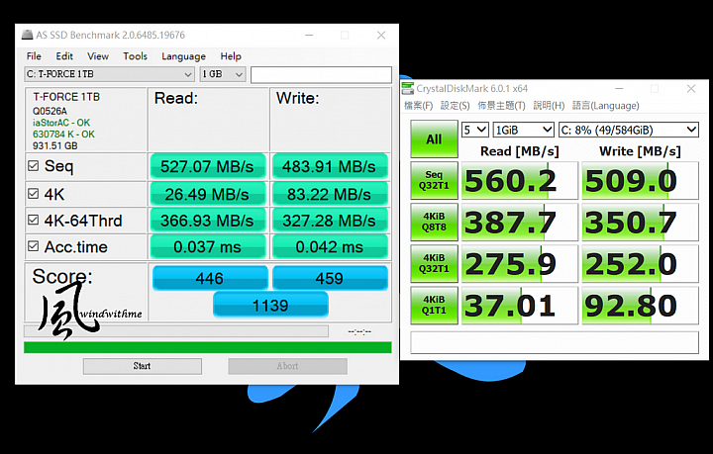Open the File menu in AS SSD
The width and height of the screenshot is (713, 454).
[x=34, y=56]
